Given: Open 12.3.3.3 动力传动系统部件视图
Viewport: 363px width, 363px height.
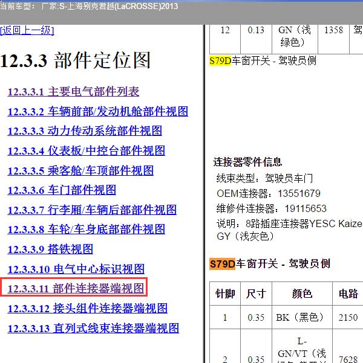Looking at the screenshot, I should (x=85, y=131).
